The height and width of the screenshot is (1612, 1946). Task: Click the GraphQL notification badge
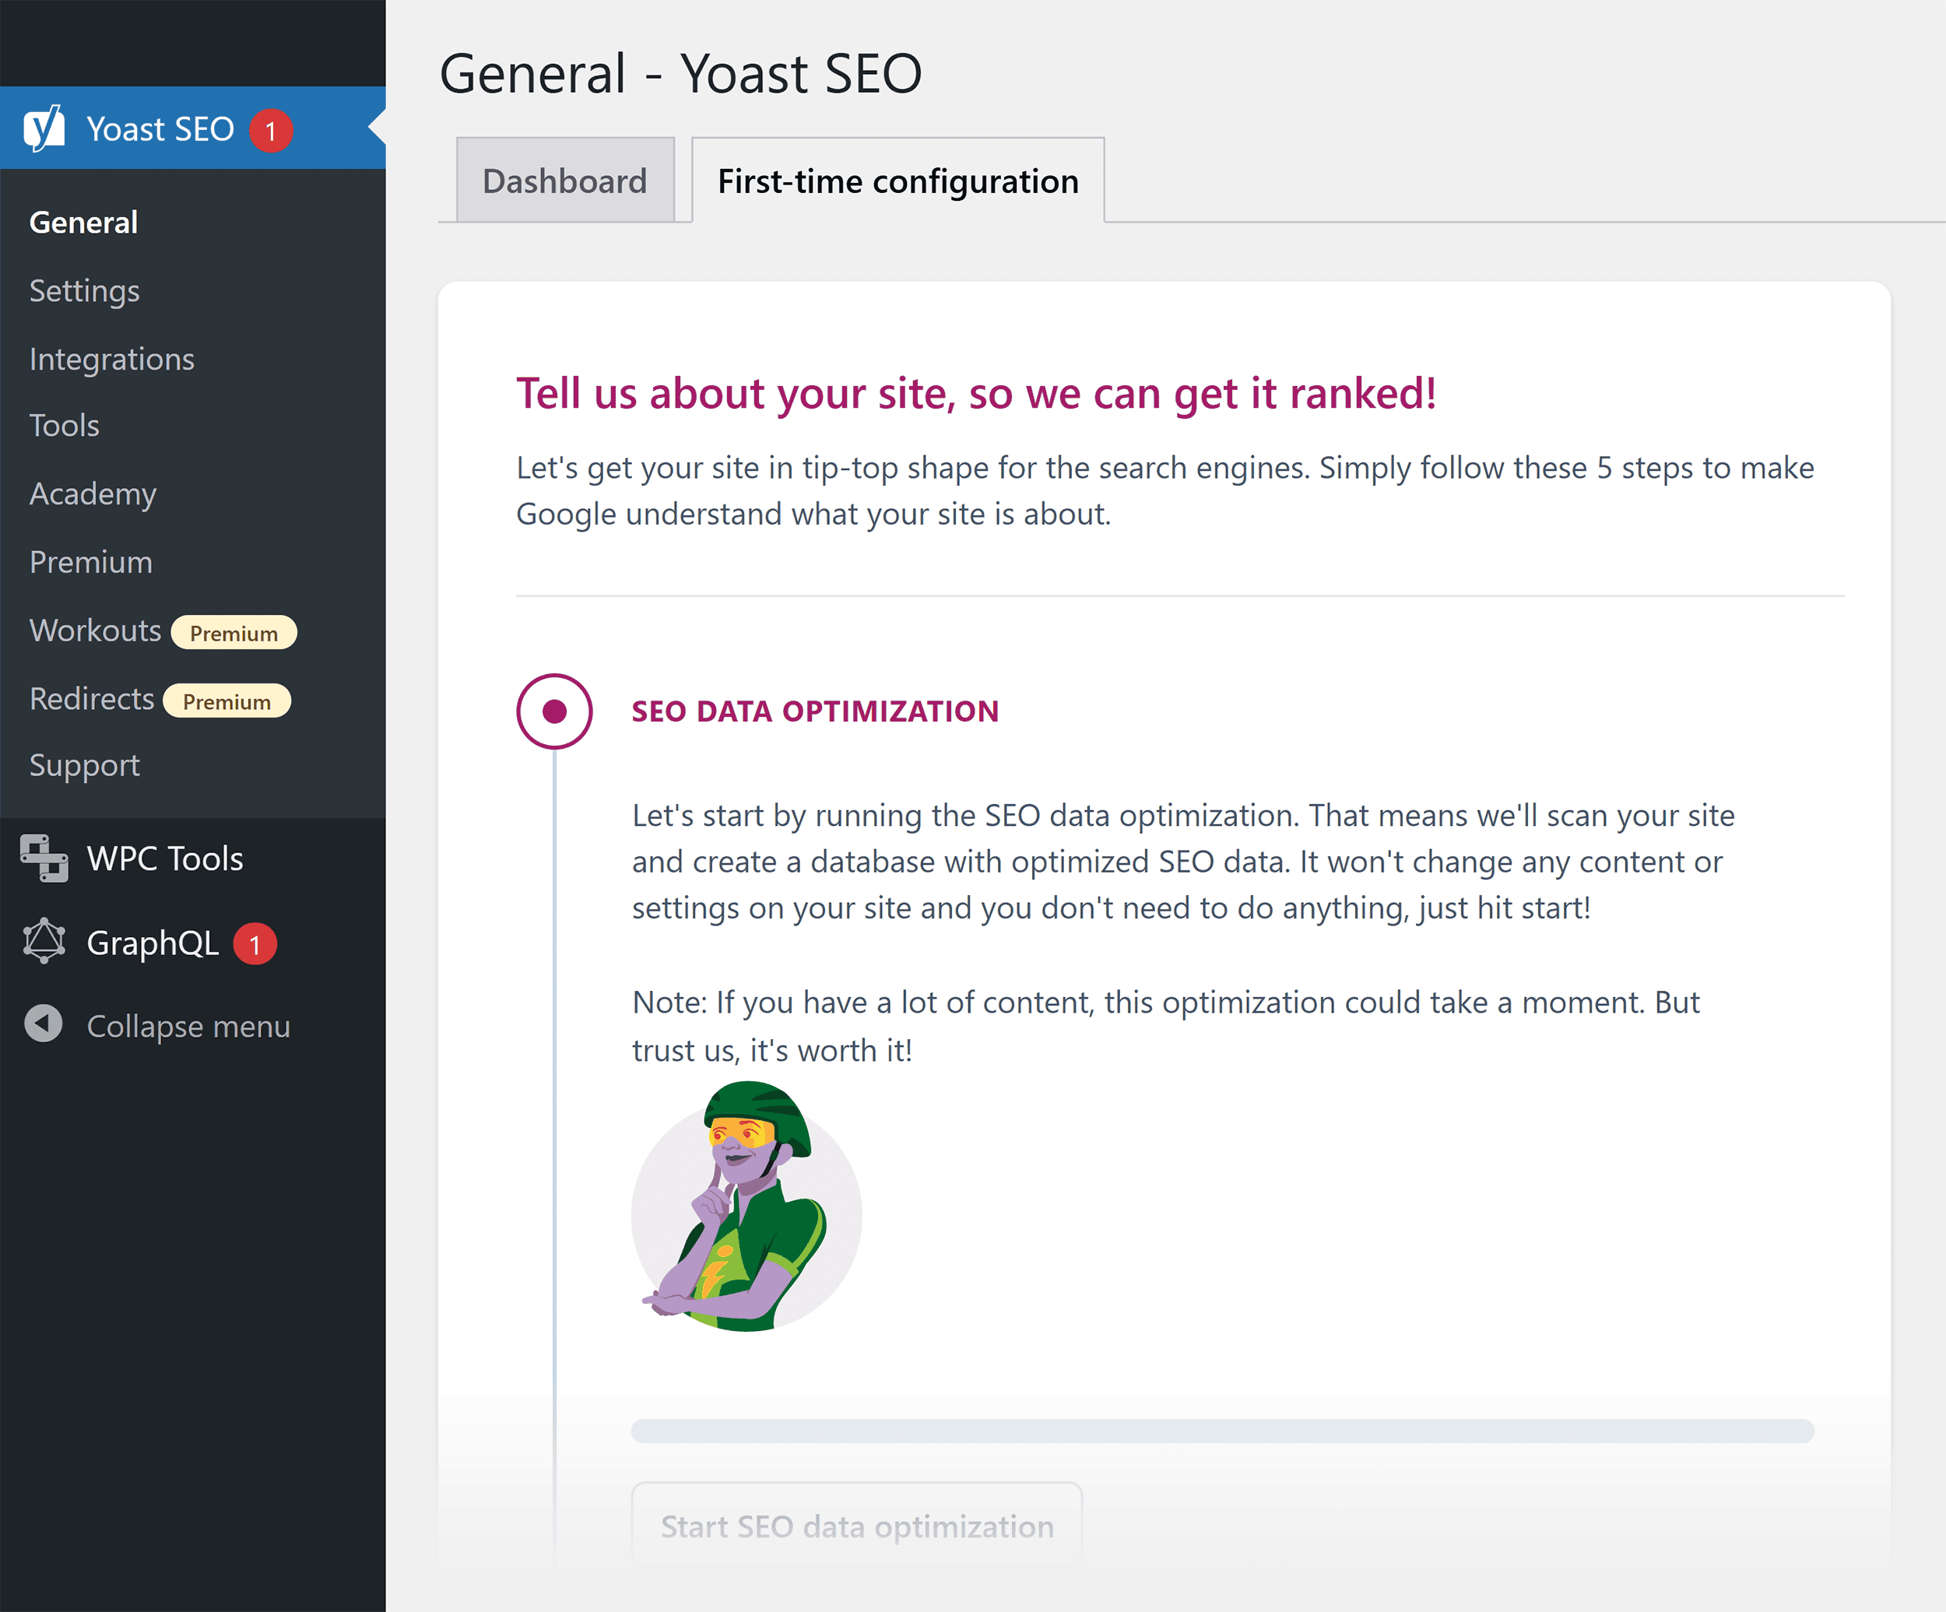coord(253,944)
